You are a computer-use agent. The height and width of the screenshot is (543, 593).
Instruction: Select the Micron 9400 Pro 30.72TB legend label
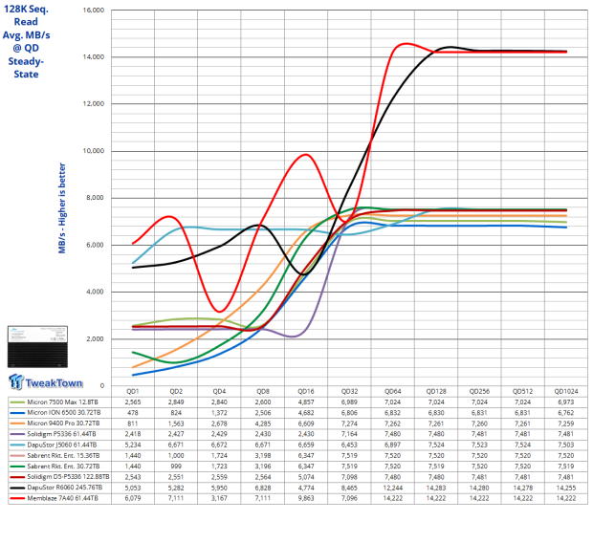63,424
